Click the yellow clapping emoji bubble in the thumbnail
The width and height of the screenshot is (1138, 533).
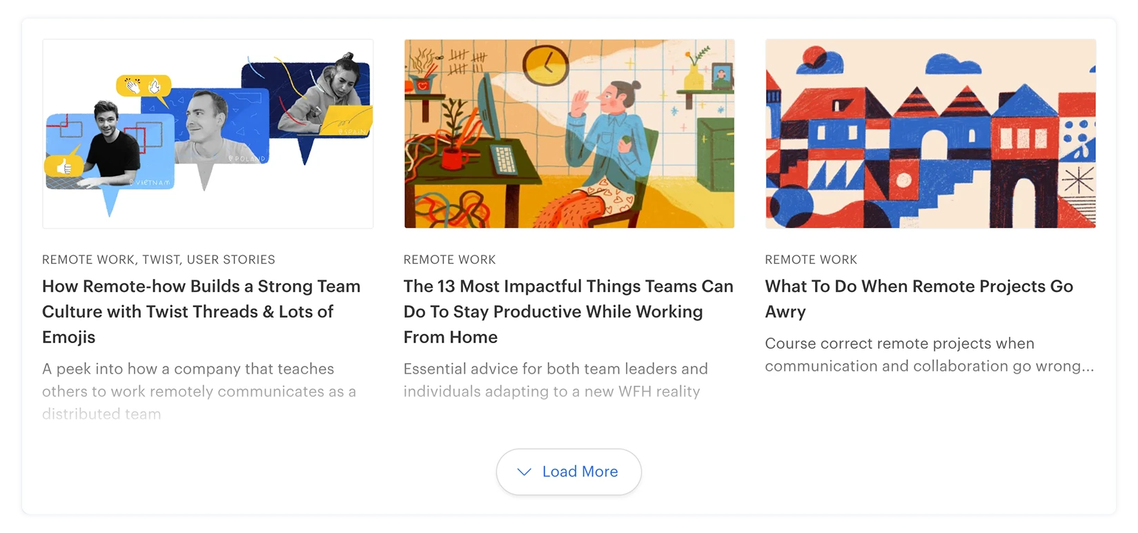[144, 86]
